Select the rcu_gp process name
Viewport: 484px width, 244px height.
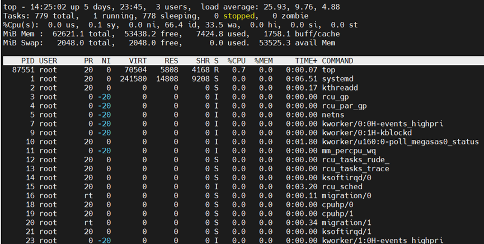pos(335,97)
